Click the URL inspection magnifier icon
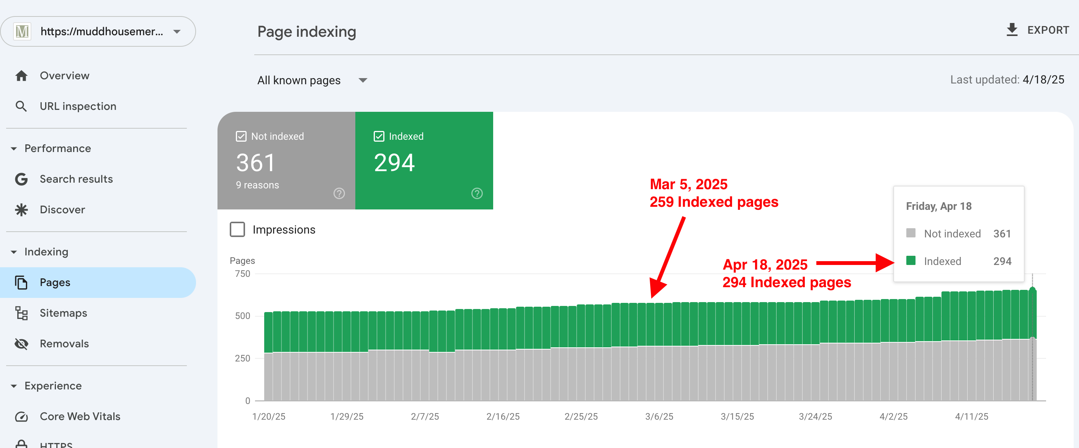 21,106
